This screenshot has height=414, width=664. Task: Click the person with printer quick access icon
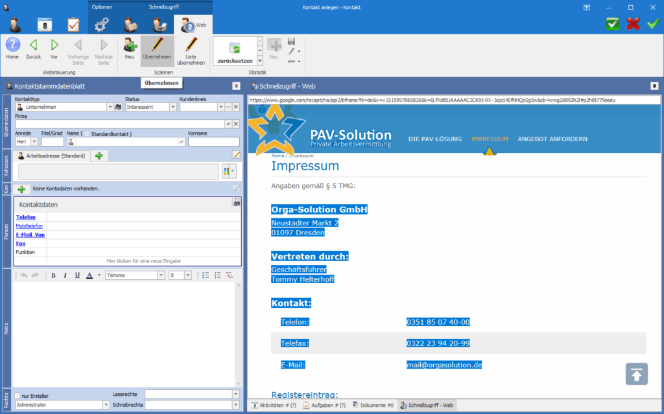pyautogui.click(x=160, y=25)
